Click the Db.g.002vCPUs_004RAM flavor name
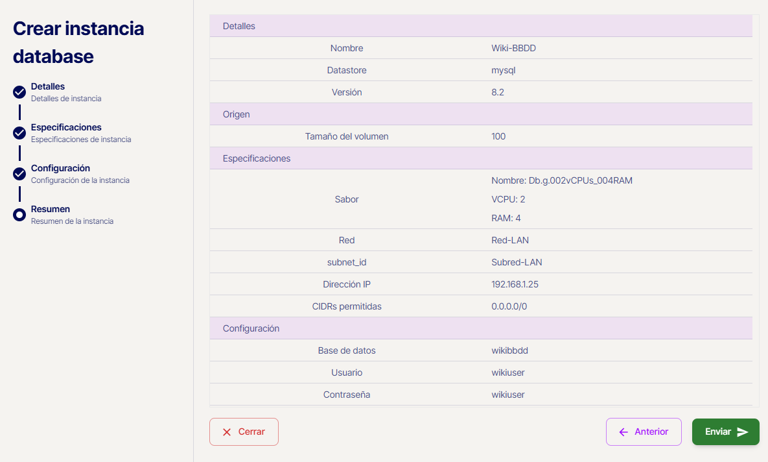Screen dimensions: 768x462 [561, 180]
